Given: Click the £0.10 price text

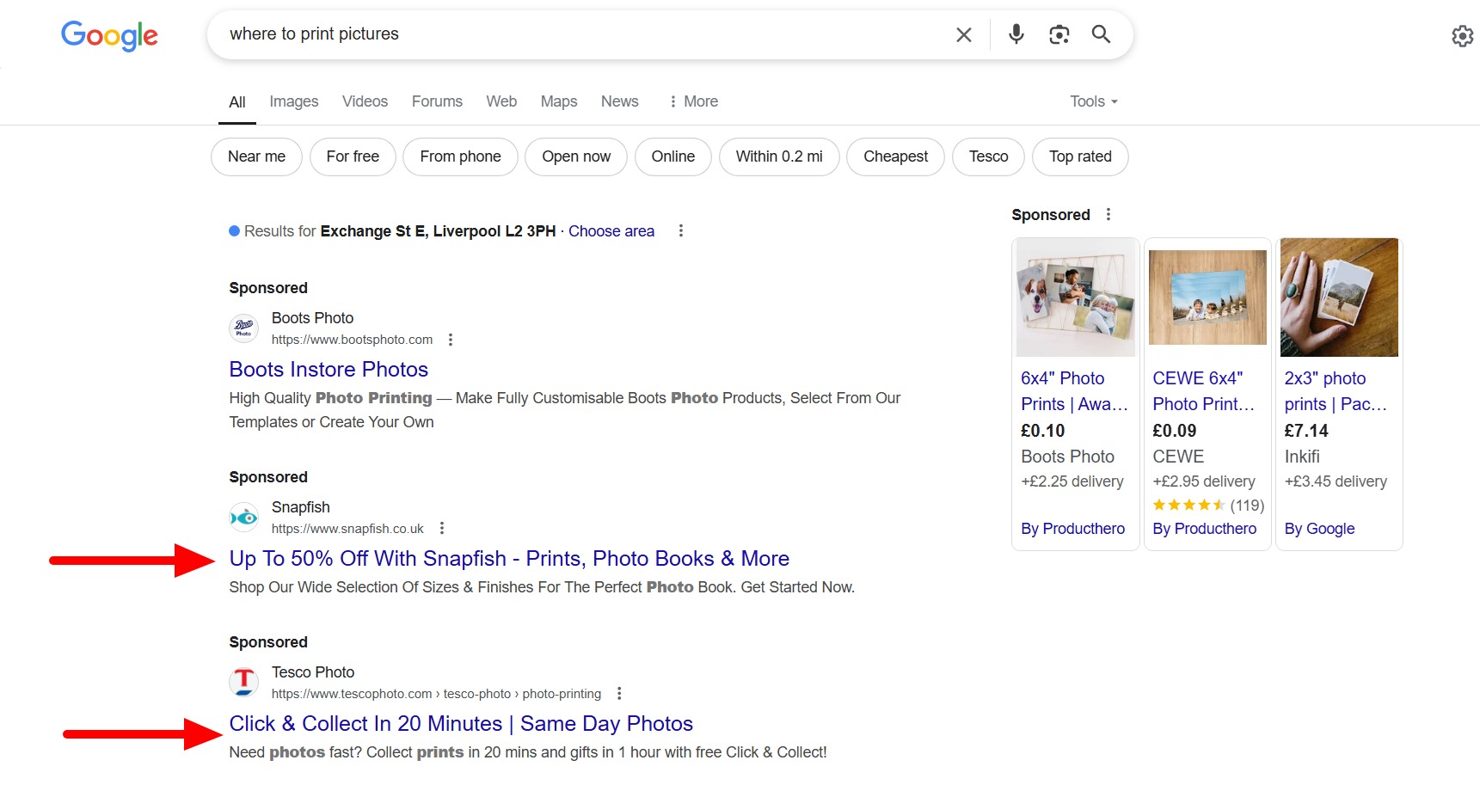Looking at the screenshot, I should [x=1042, y=431].
